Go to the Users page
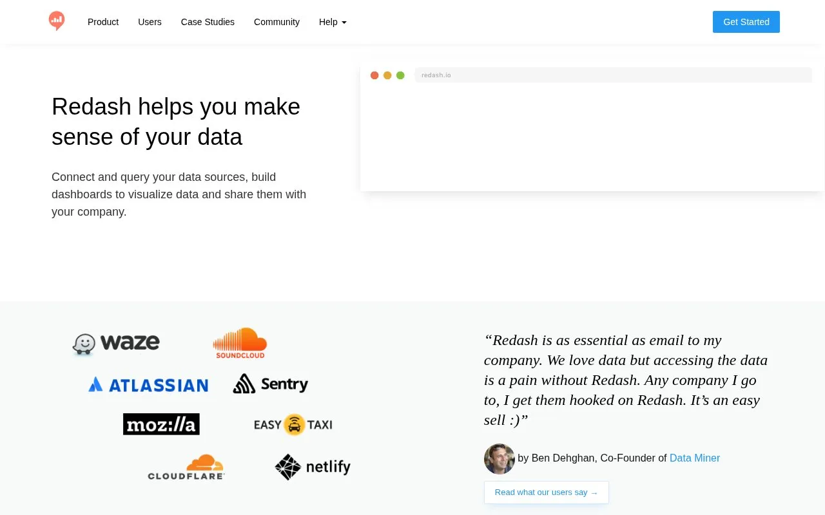 click(150, 22)
